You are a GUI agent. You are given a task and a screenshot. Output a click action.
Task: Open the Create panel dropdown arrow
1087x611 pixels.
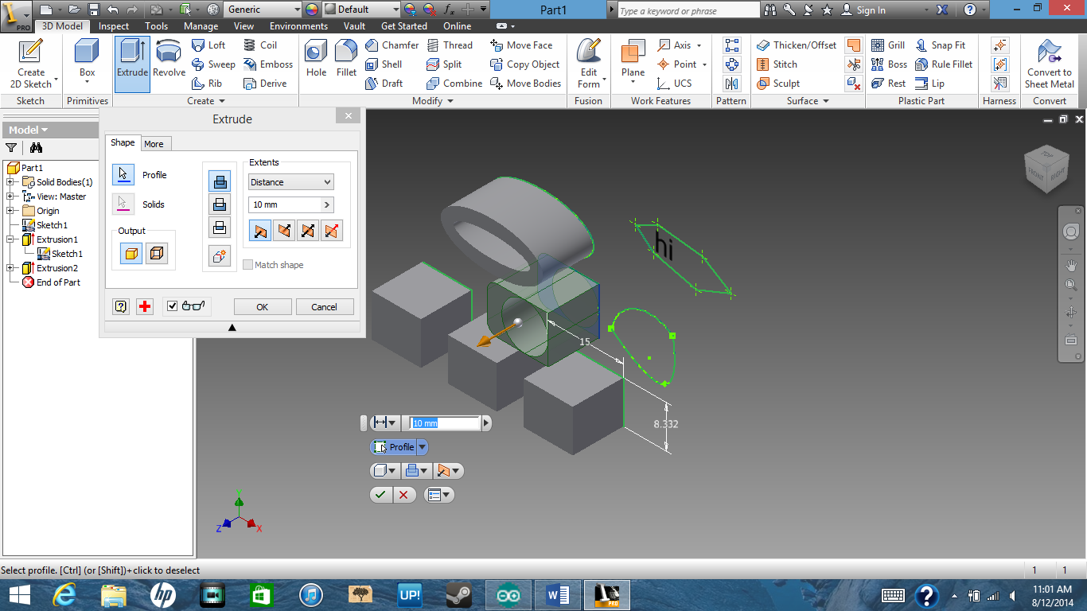pyautogui.click(x=221, y=100)
